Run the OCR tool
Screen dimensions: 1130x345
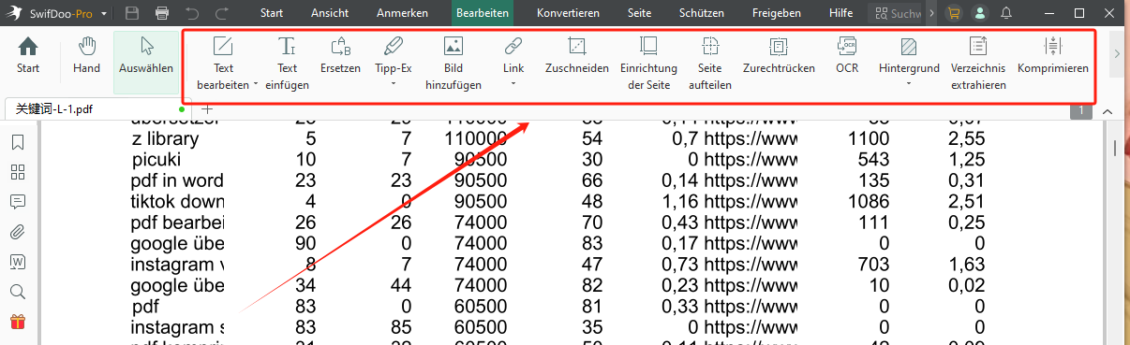(x=847, y=55)
